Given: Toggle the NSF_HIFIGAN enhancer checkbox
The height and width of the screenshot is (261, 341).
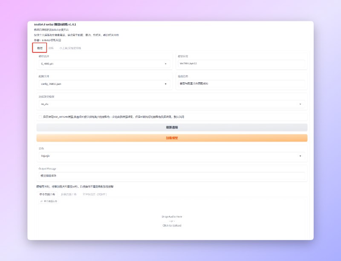Looking at the screenshot, I should click(x=40, y=116).
